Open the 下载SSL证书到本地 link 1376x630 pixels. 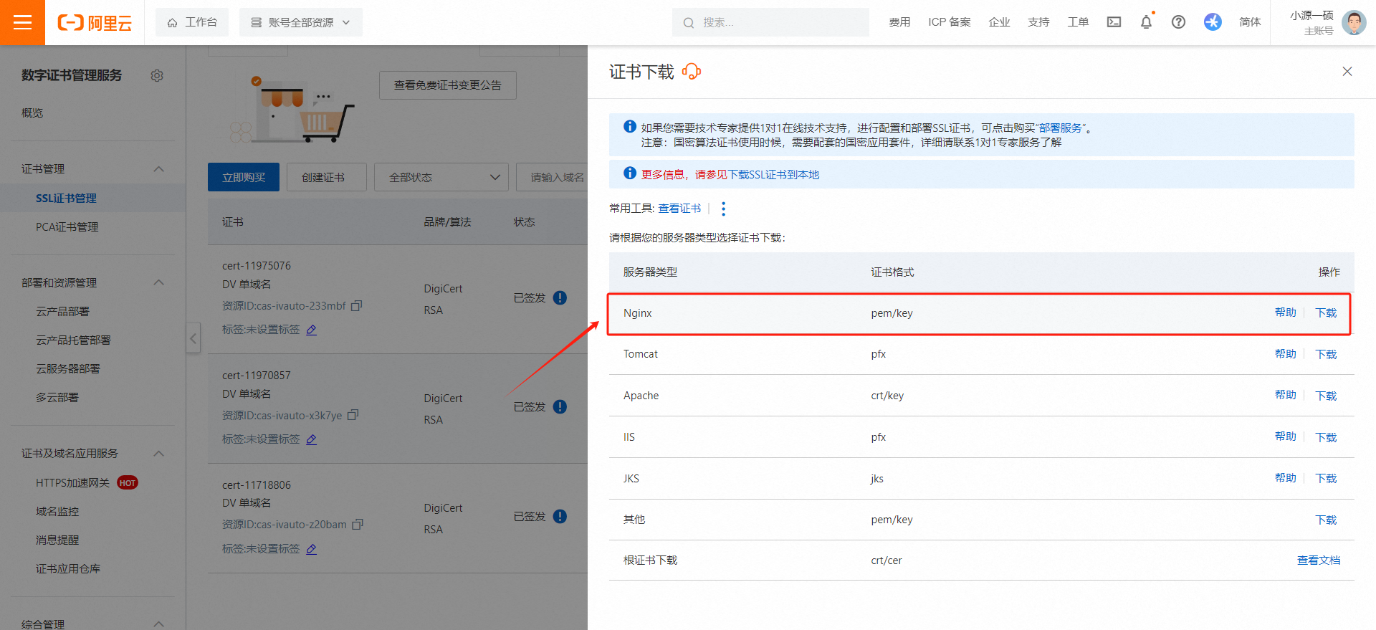773,174
